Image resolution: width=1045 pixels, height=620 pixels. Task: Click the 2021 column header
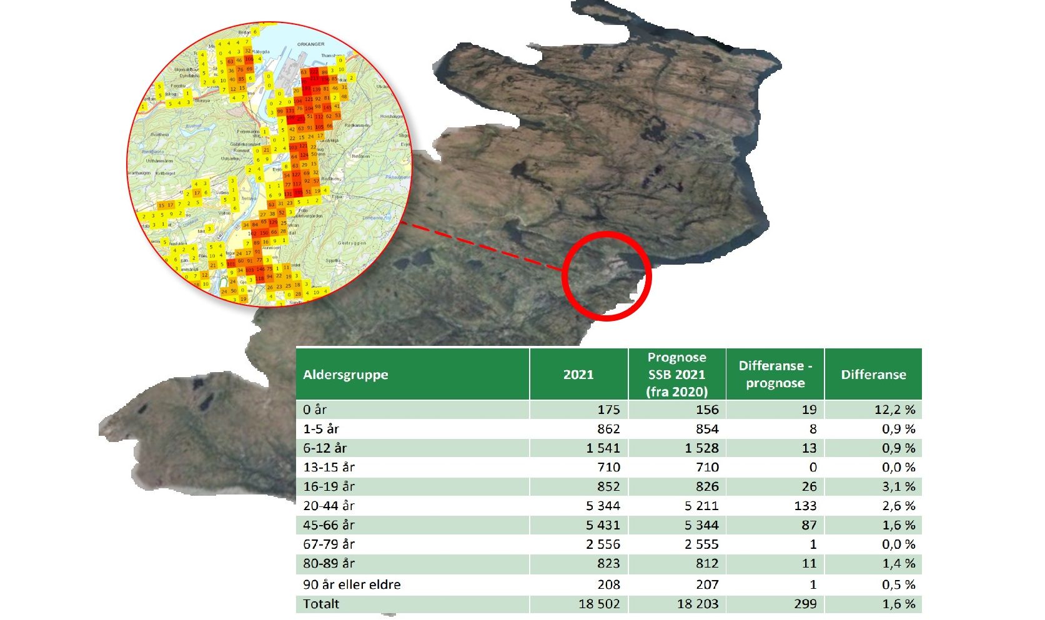[578, 375]
